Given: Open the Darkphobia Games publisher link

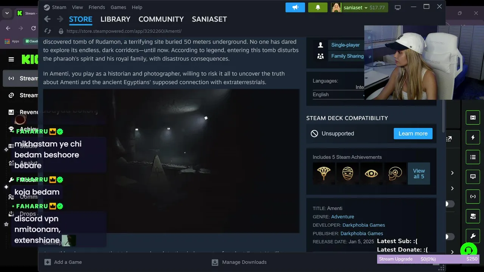Looking at the screenshot, I should coord(362,233).
